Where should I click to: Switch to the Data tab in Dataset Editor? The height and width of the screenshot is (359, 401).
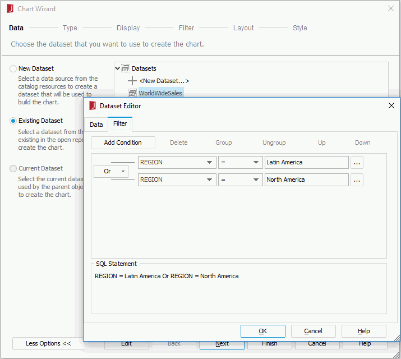[96, 125]
